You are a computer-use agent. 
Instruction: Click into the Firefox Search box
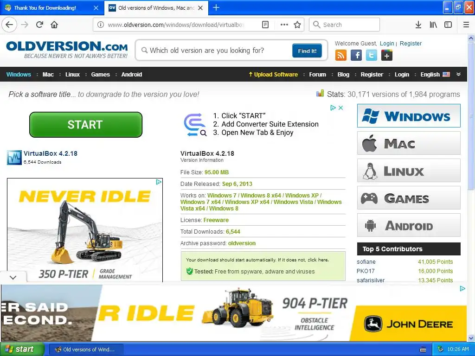coord(344,25)
